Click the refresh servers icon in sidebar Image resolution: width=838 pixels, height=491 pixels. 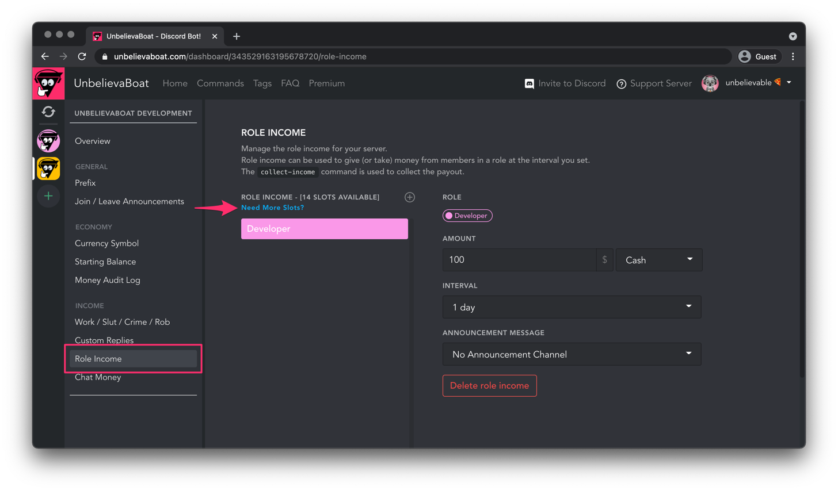click(x=48, y=112)
